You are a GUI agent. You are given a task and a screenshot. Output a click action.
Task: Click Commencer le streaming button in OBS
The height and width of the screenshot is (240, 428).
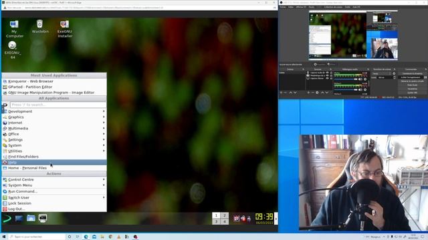(413, 73)
